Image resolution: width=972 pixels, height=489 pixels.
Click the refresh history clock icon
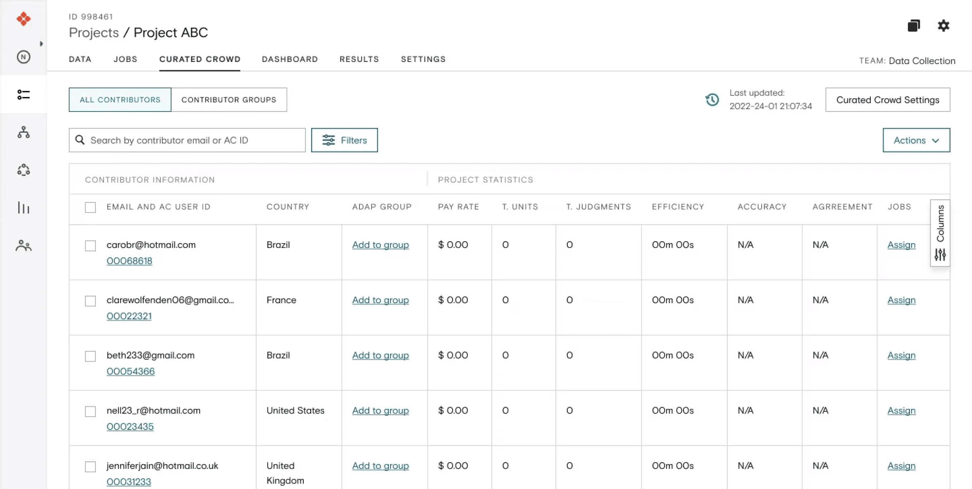712,100
